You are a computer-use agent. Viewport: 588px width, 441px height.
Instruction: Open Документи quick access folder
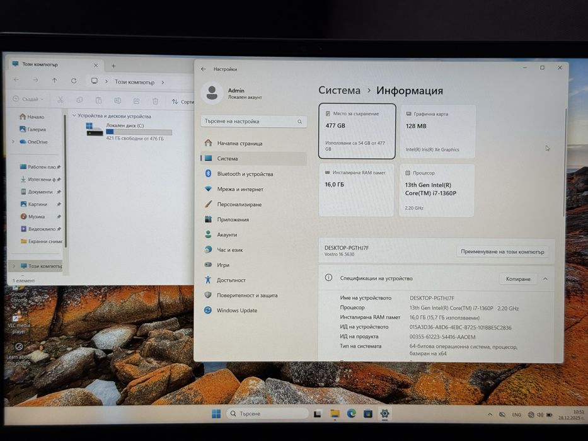pos(40,192)
